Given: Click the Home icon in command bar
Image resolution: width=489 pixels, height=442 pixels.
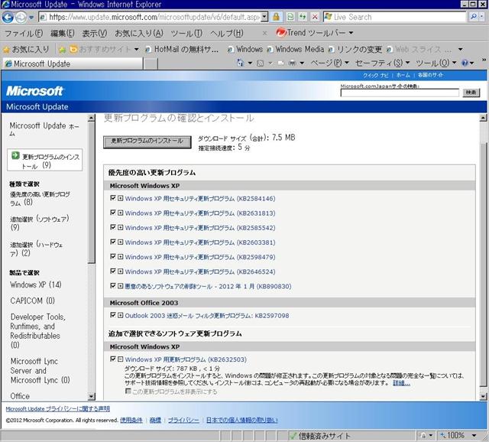Looking at the screenshot, I should [240, 63].
